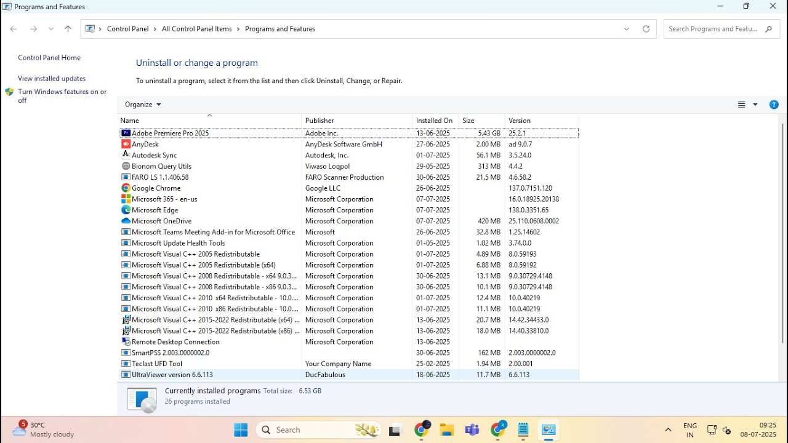788x443 pixels.
Task: Sort by the Name column header
Action: click(209, 121)
